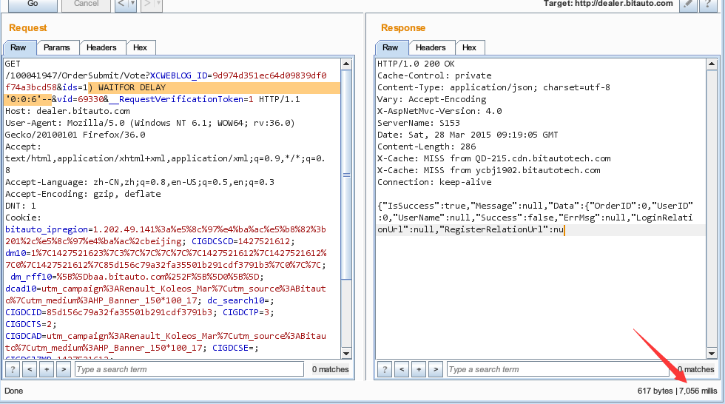Viewport: 725px width, 404px height.
Task: Open back history dropdown arrow
Action: [132, 4]
